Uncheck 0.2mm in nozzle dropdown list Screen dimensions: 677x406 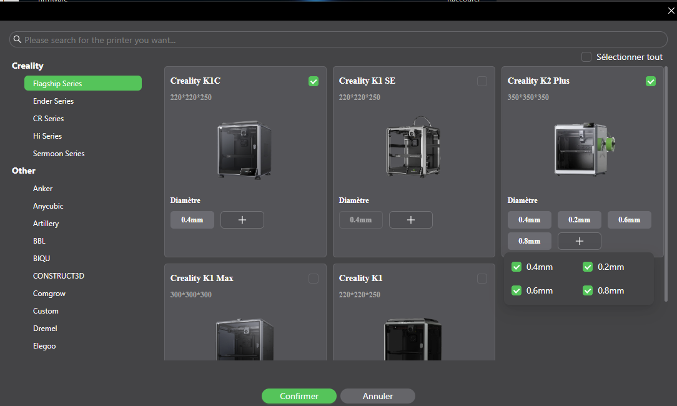coord(588,267)
